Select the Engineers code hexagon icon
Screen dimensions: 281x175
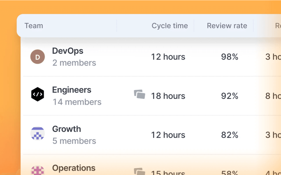pyautogui.click(x=38, y=94)
